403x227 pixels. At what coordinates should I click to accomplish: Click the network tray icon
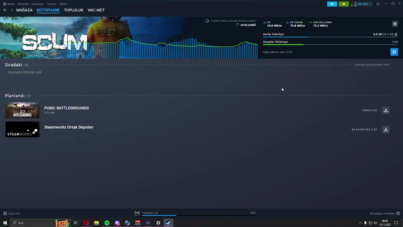pyautogui.click(x=370, y=223)
